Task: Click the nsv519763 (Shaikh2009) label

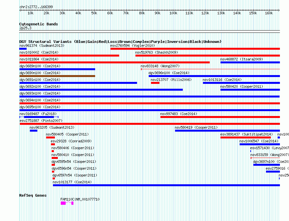Action: pyautogui.click(x=157, y=52)
